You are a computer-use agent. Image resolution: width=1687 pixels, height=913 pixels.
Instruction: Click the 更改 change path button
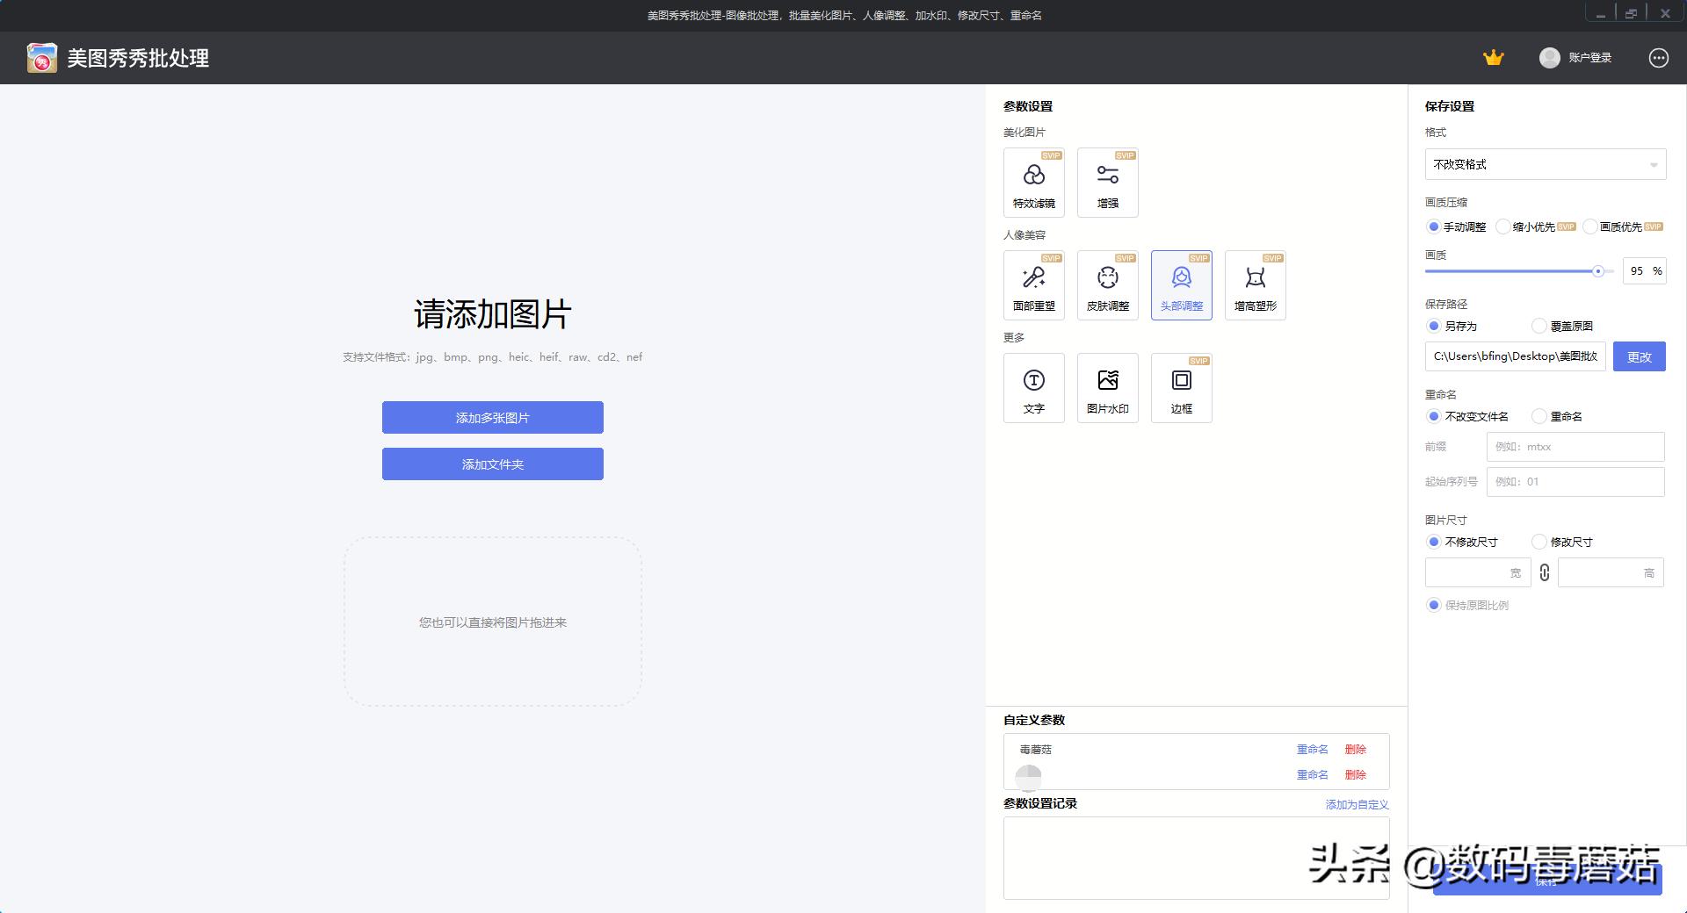pyautogui.click(x=1639, y=356)
